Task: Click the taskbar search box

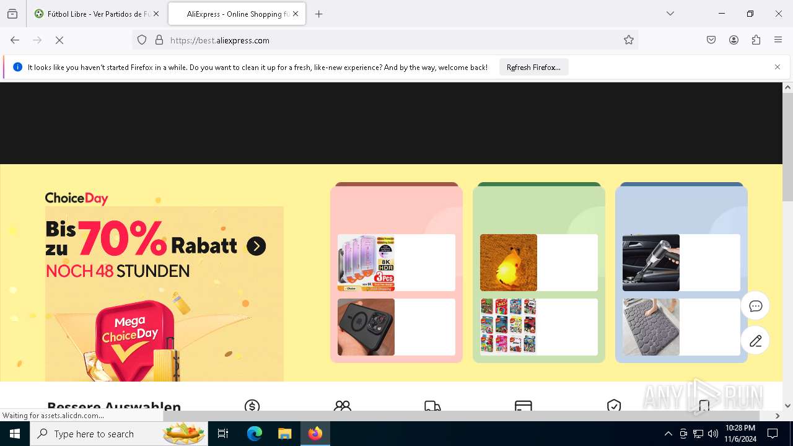Action: 120,434
